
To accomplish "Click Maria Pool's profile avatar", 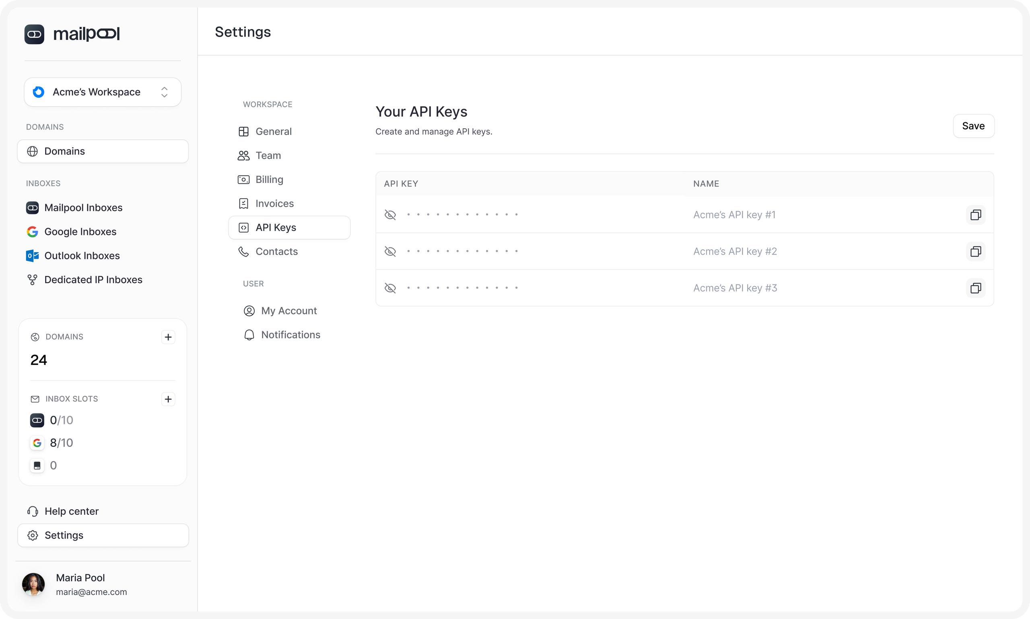I will click(x=33, y=584).
